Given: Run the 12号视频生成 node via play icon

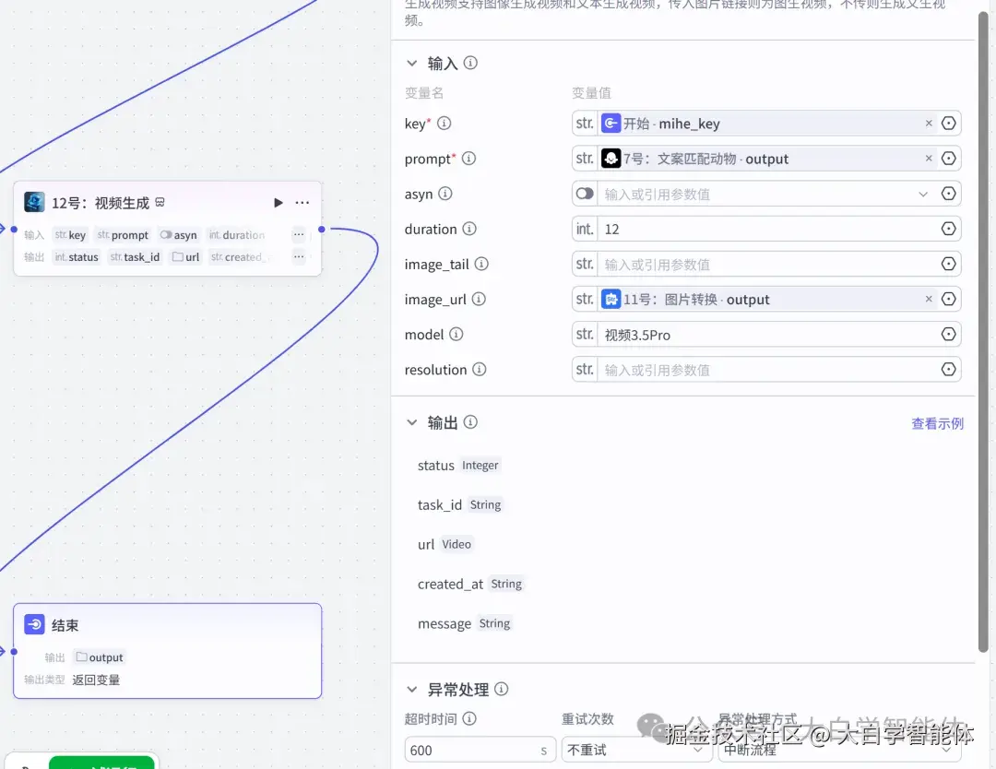Looking at the screenshot, I should click(278, 202).
